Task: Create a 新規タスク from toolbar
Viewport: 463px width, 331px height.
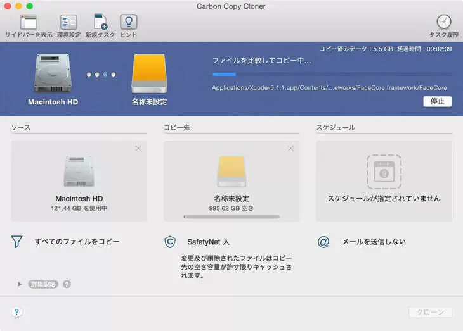Action: pyautogui.click(x=100, y=22)
